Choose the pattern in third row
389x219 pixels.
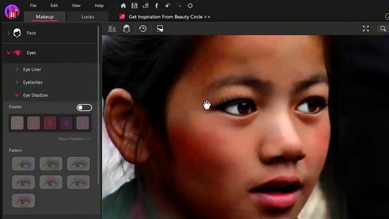click(23, 201)
